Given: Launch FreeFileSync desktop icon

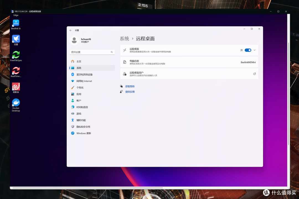Looking at the screenshot, I should coord(16,56).
